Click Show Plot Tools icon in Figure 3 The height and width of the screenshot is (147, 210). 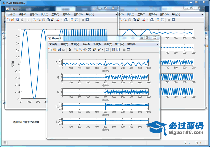coord(129,50)
